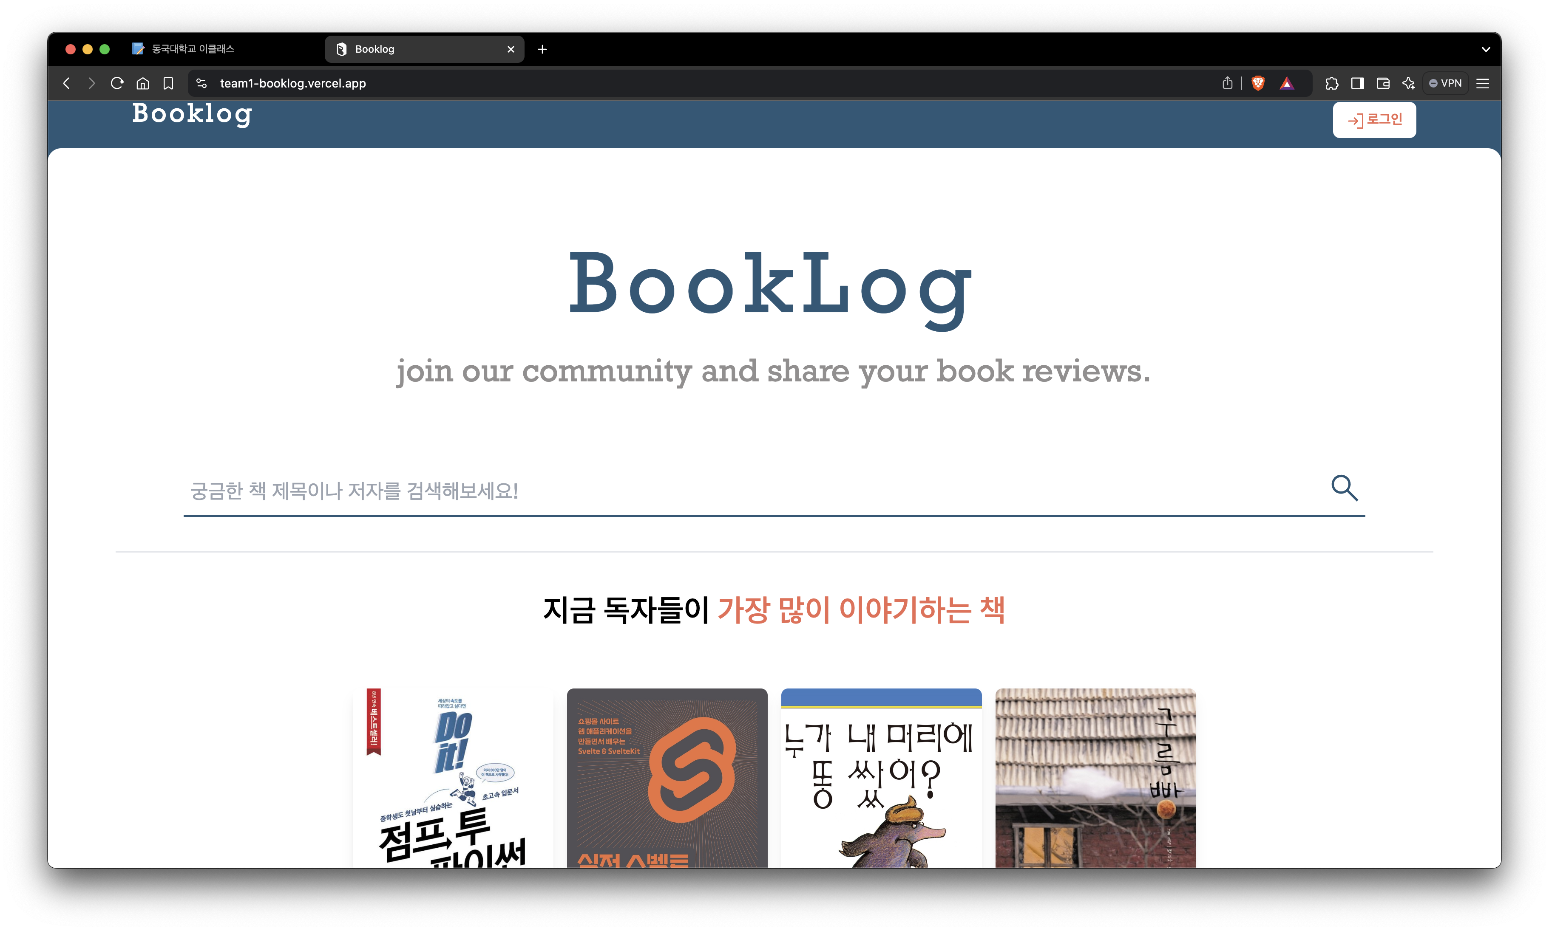Bookmark this page with the bookmark icon

pyautogui.click(x=168, y=83)
